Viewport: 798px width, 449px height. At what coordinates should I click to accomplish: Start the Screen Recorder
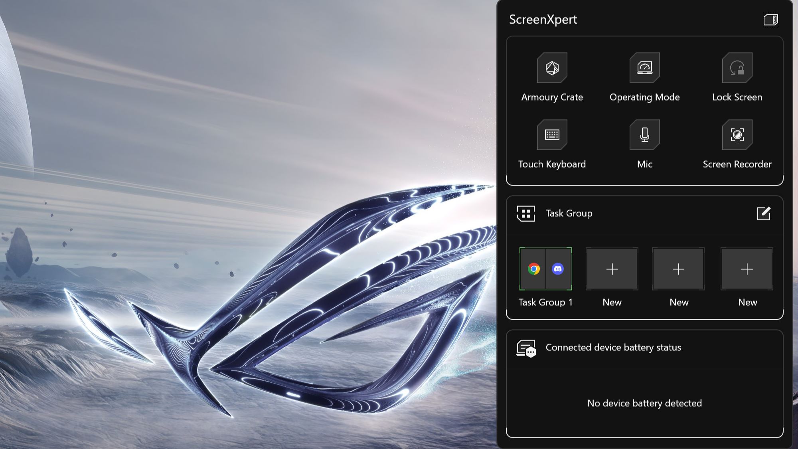pyautogui.click(x=737, y=135)
